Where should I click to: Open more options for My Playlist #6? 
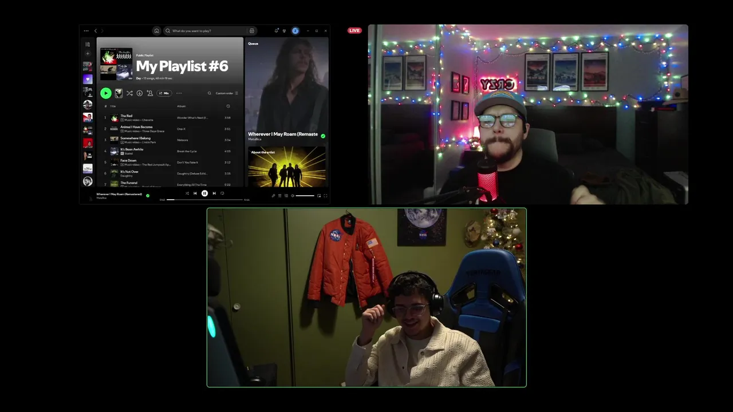pos(179,93)
